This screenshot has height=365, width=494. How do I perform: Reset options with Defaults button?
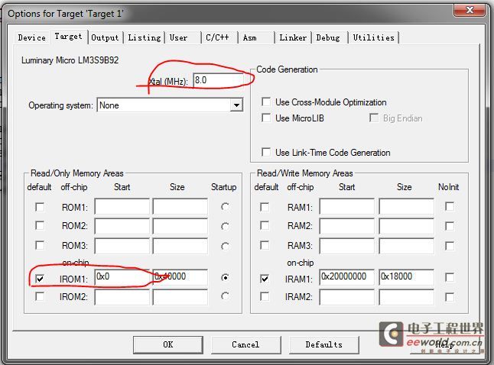coord(324,345)
